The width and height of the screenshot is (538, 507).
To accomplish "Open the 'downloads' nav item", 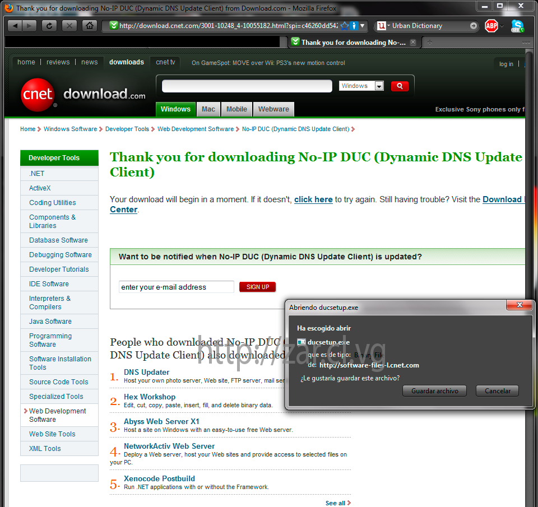I will [x=127, y=62].
